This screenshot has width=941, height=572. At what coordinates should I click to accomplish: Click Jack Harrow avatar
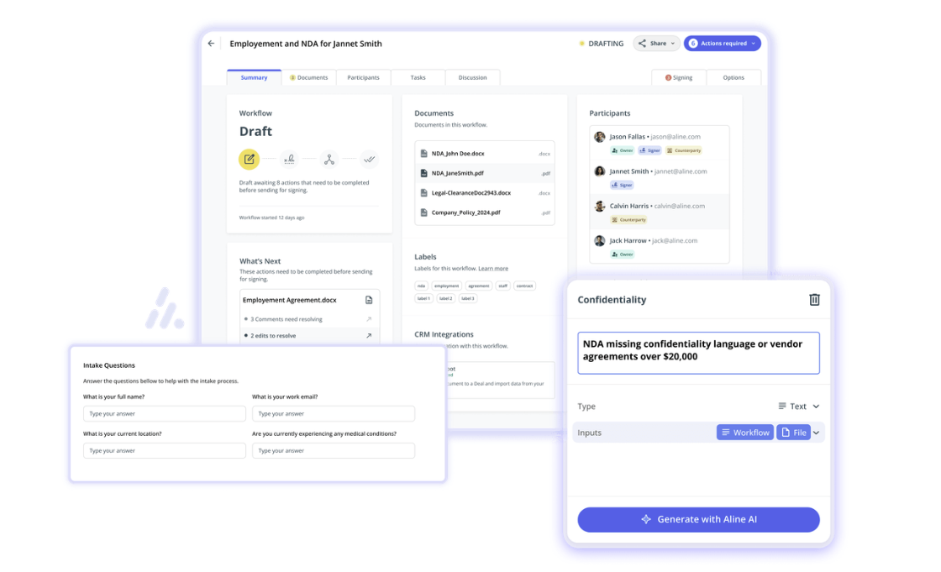coord(600,241)
